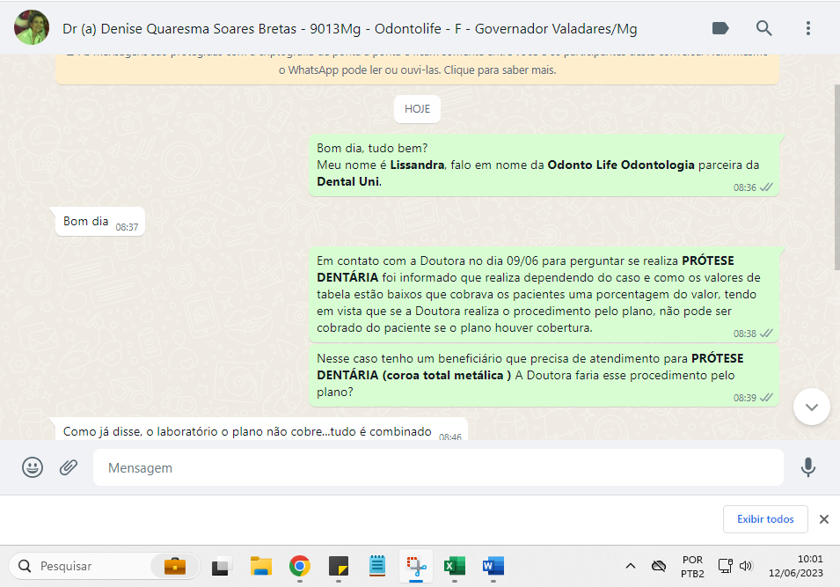Switch to Word in the taskbar

(x=493, y=566)
